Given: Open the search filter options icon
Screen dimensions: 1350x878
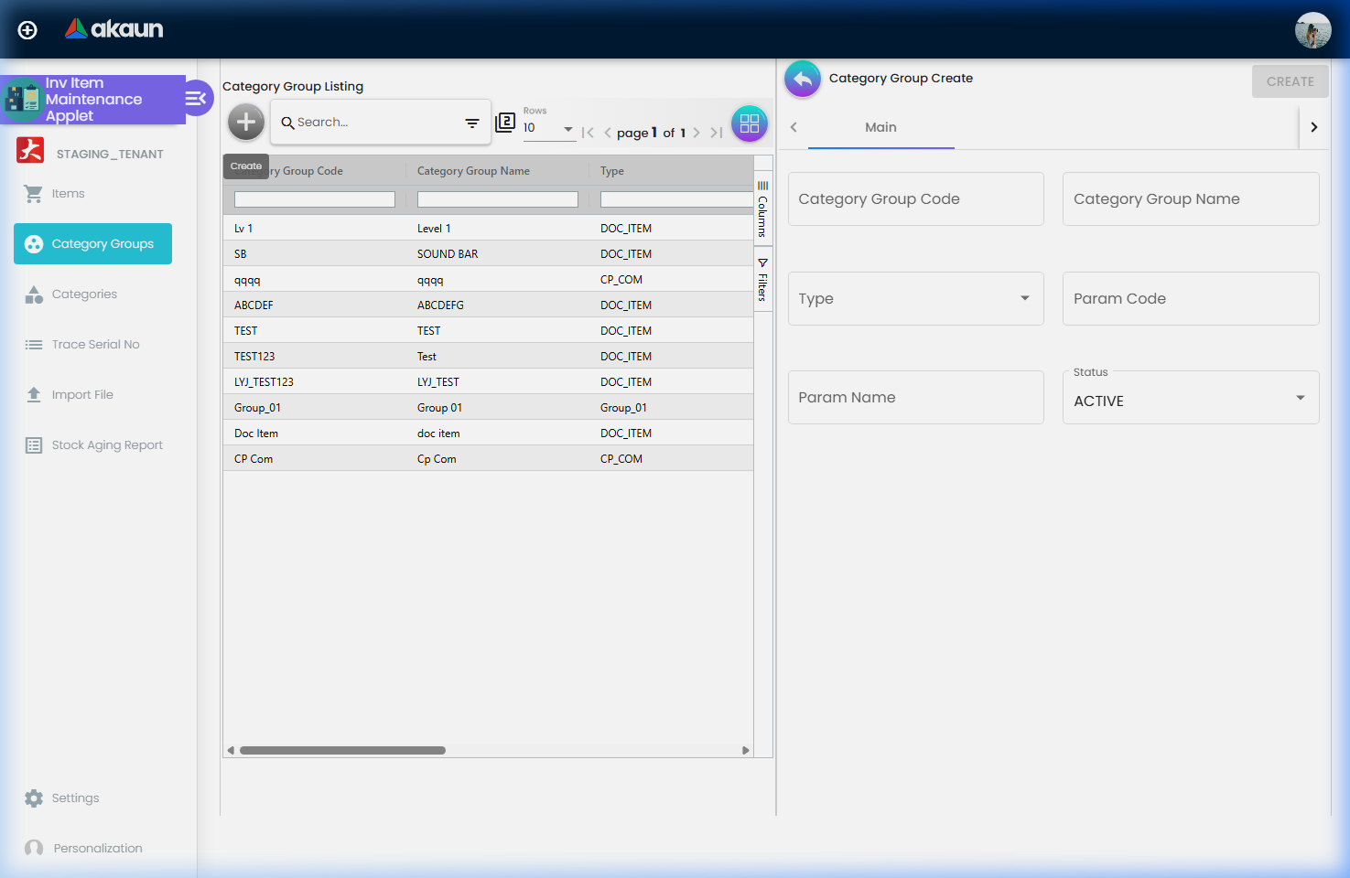Looking at the screenshot, I should pos(472,123).
